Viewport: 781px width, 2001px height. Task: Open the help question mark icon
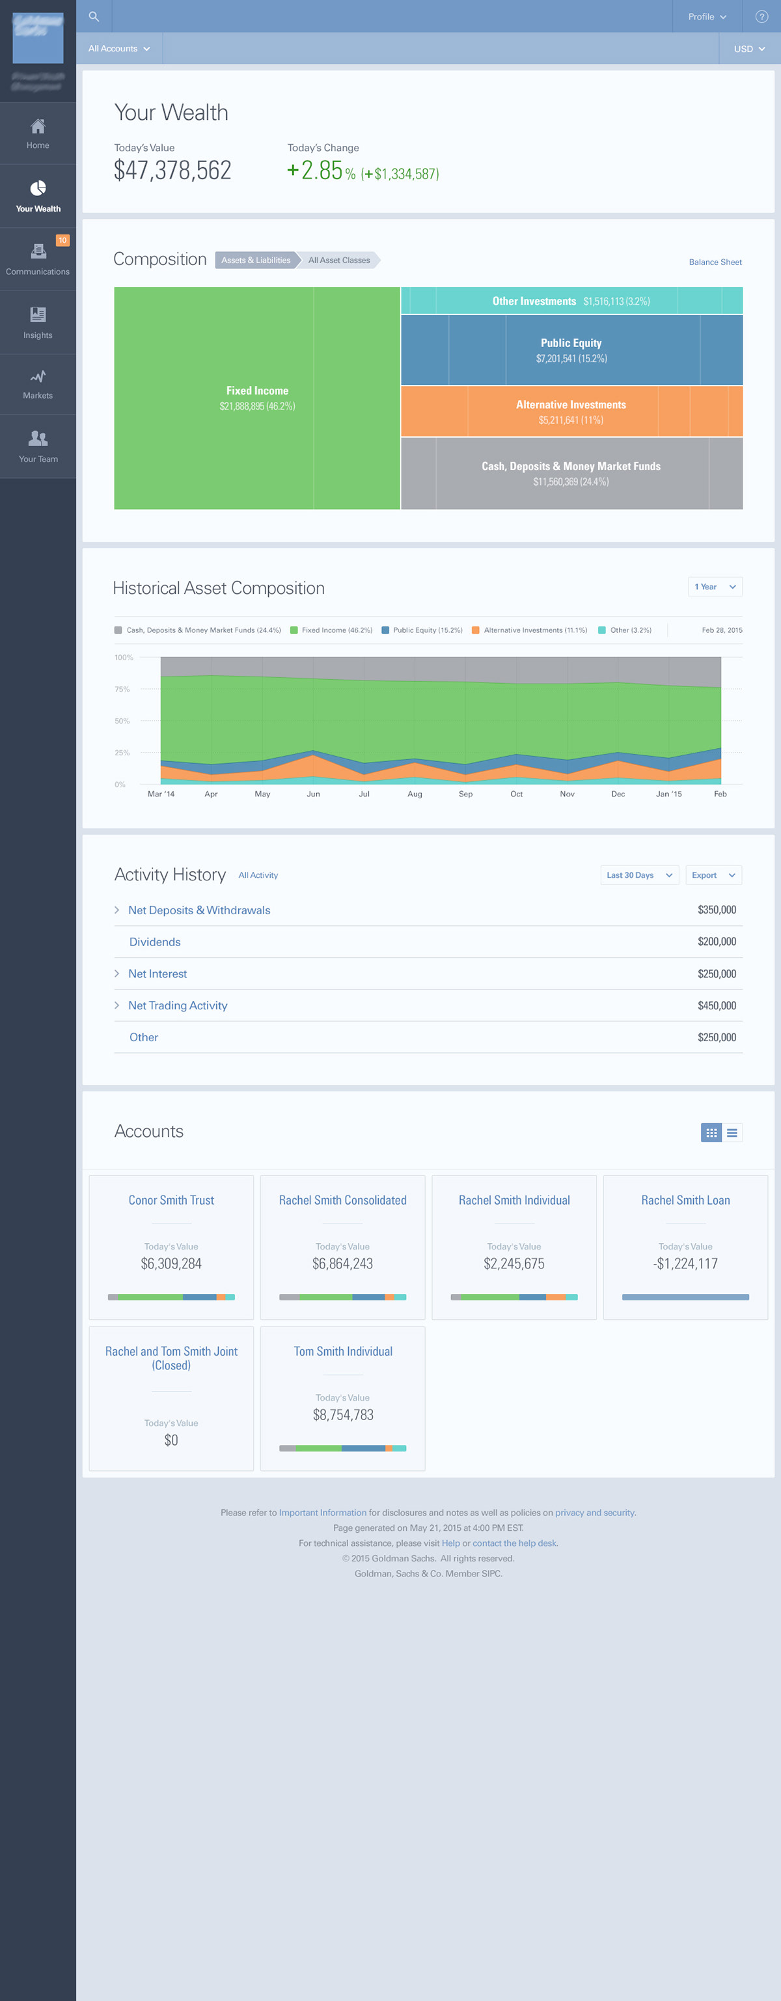pyautogui.click(x=761, y=16)
